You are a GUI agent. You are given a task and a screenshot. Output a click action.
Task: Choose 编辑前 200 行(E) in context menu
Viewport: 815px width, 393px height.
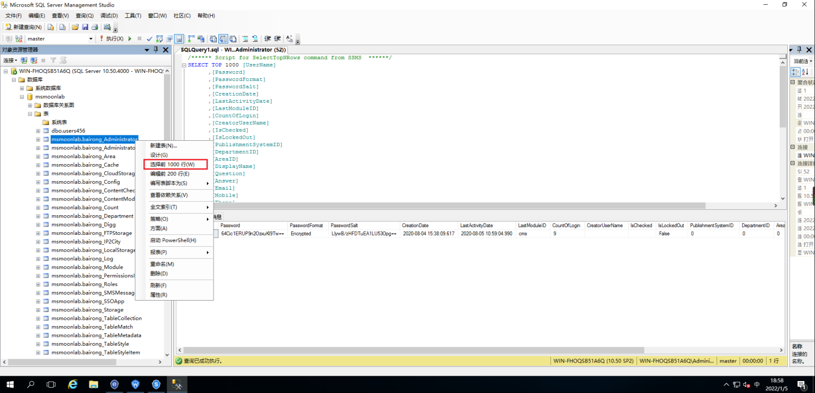(x=174, y=173)
